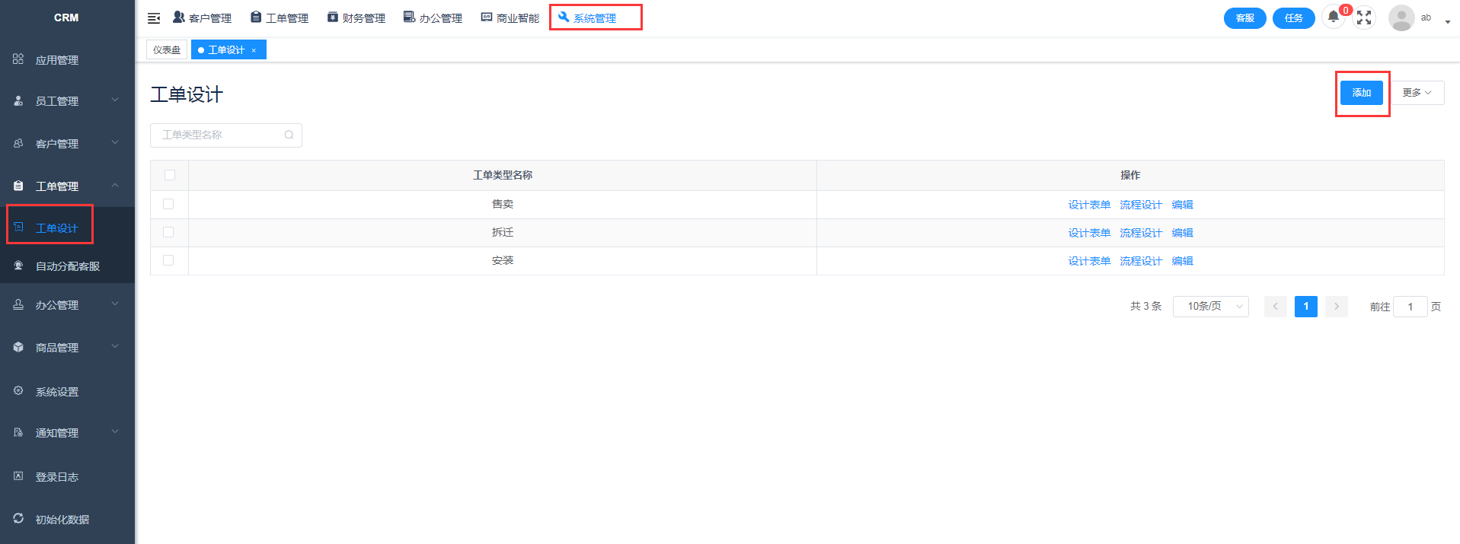Open 系统设置 in the sidebar
The image size is (1460, 544).
click(56, 392)
